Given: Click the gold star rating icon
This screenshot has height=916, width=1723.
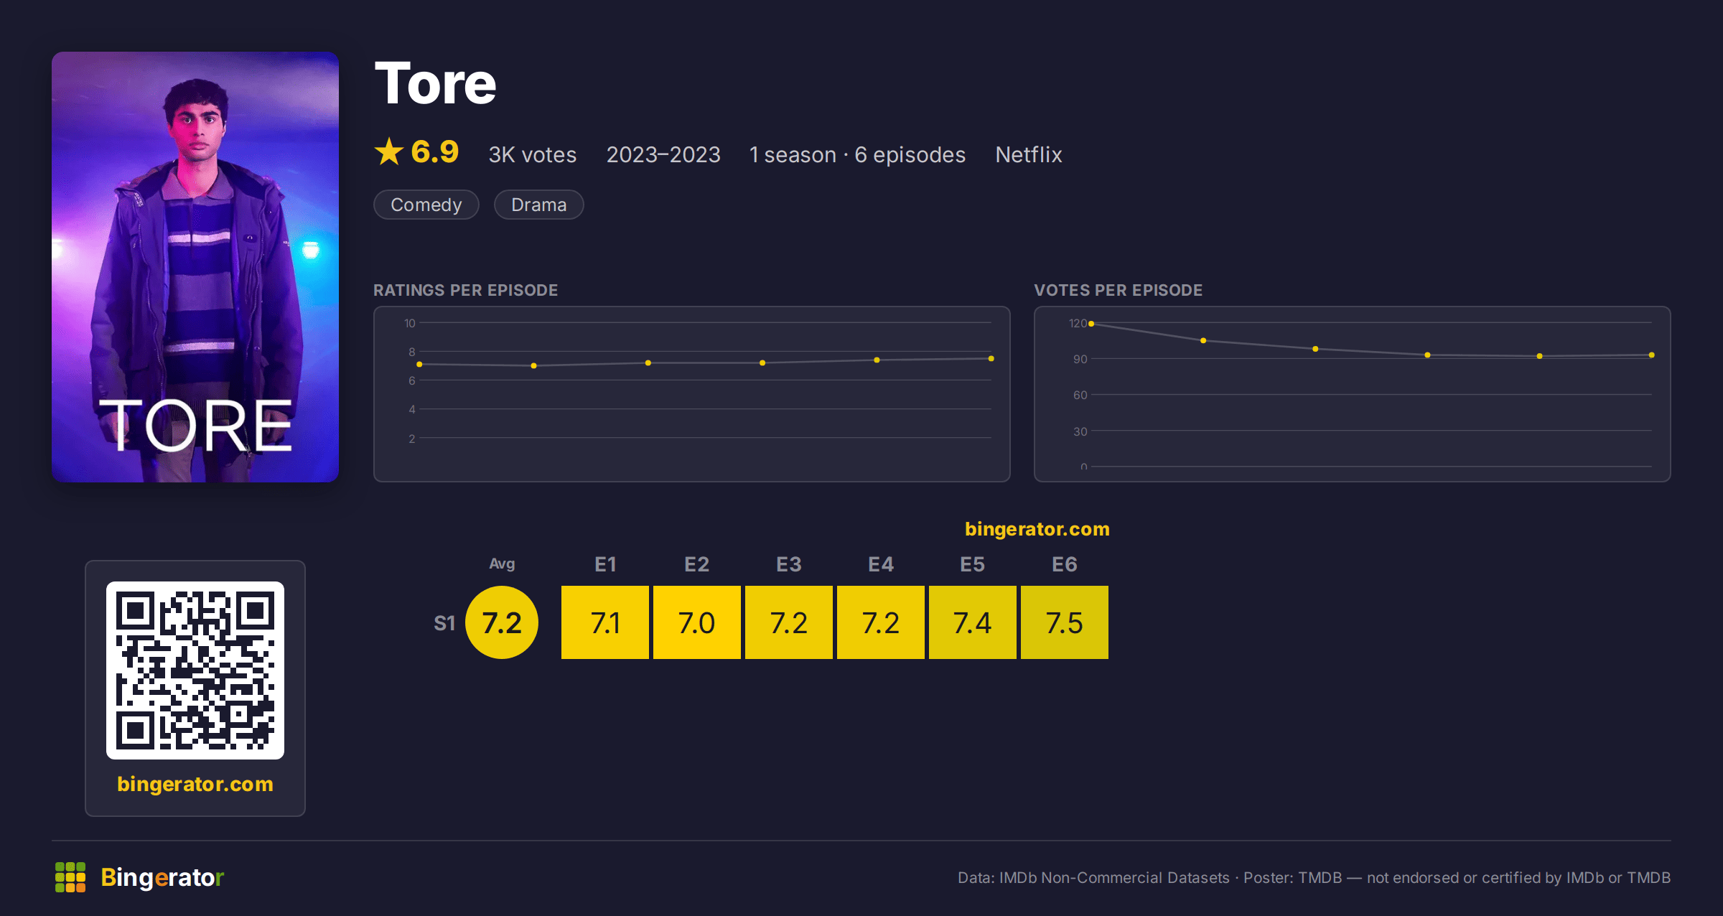Looking at the screenshot, I should [x=389, y=151].
